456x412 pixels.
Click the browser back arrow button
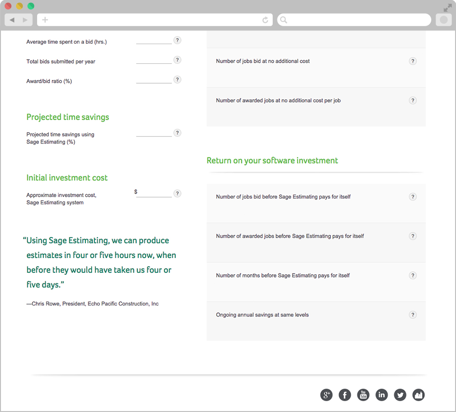[12, 20]
